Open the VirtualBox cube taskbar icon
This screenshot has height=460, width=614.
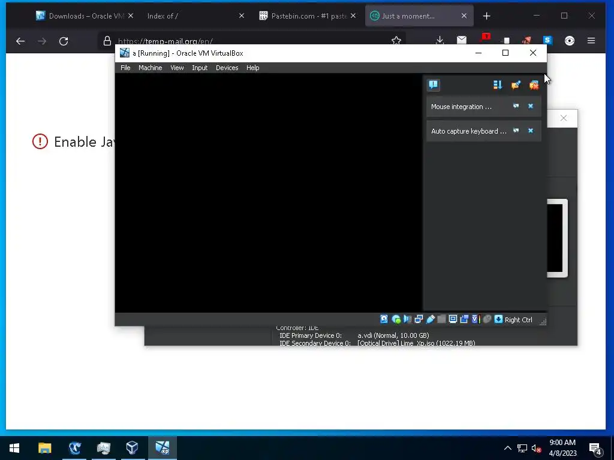(132, 448)
